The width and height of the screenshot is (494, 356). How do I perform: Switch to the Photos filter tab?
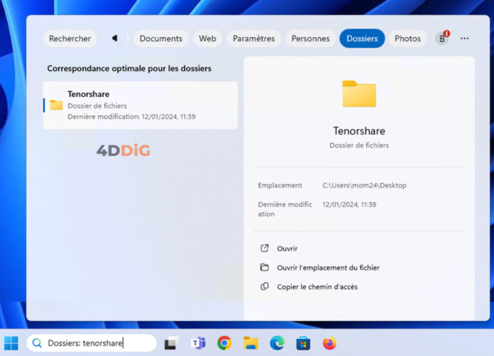click(408, 39)
